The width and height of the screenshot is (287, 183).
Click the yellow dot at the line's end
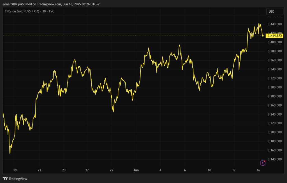click(263, 36)
